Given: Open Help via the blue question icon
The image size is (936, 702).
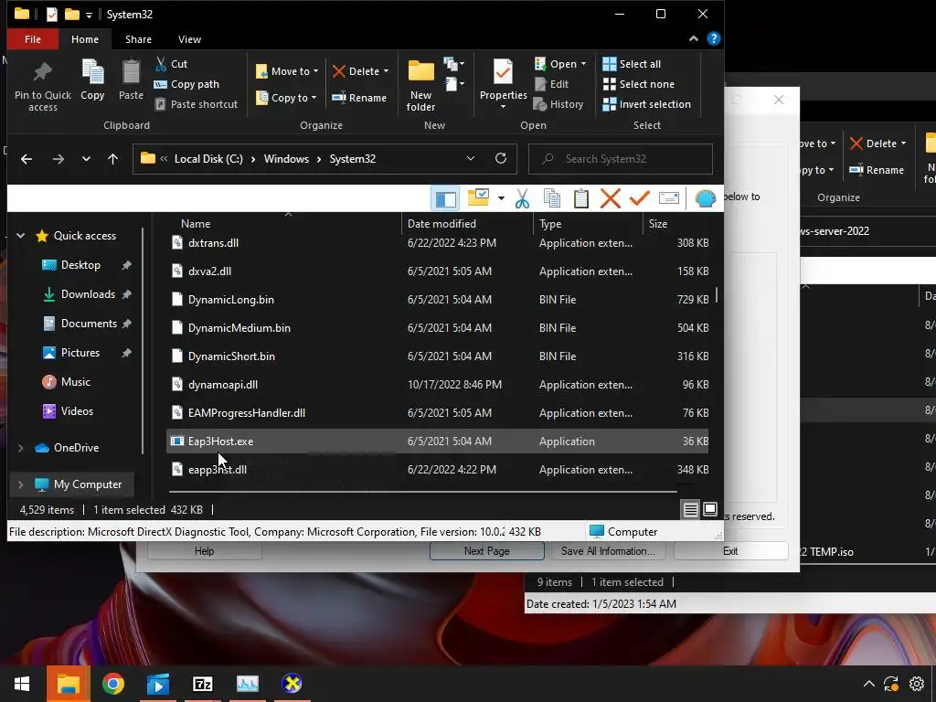Looking at the screenshot, I should [713, 38].
